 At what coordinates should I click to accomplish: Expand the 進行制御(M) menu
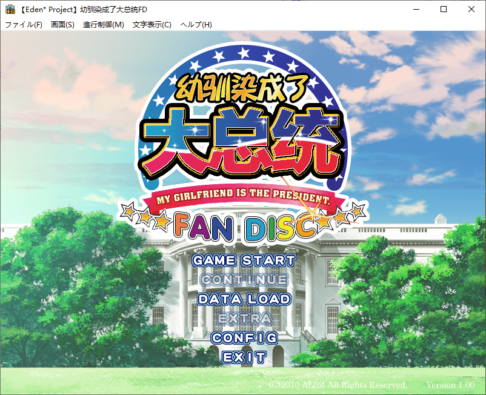coord(103,24)
